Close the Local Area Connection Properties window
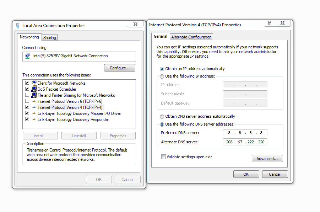Screen dimensions: 320x212 [135, 24]
